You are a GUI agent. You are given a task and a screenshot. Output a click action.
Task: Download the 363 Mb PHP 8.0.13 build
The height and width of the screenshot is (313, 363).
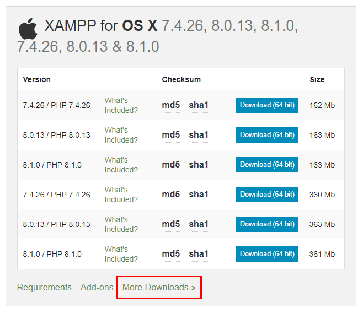tap(267, 224)
